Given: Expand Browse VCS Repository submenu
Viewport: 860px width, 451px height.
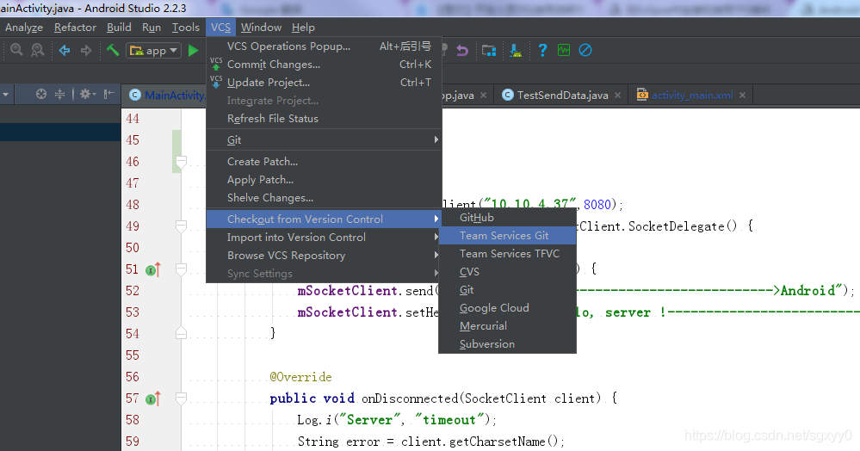Looking at the screenshot, I should [x=325, y=255].
